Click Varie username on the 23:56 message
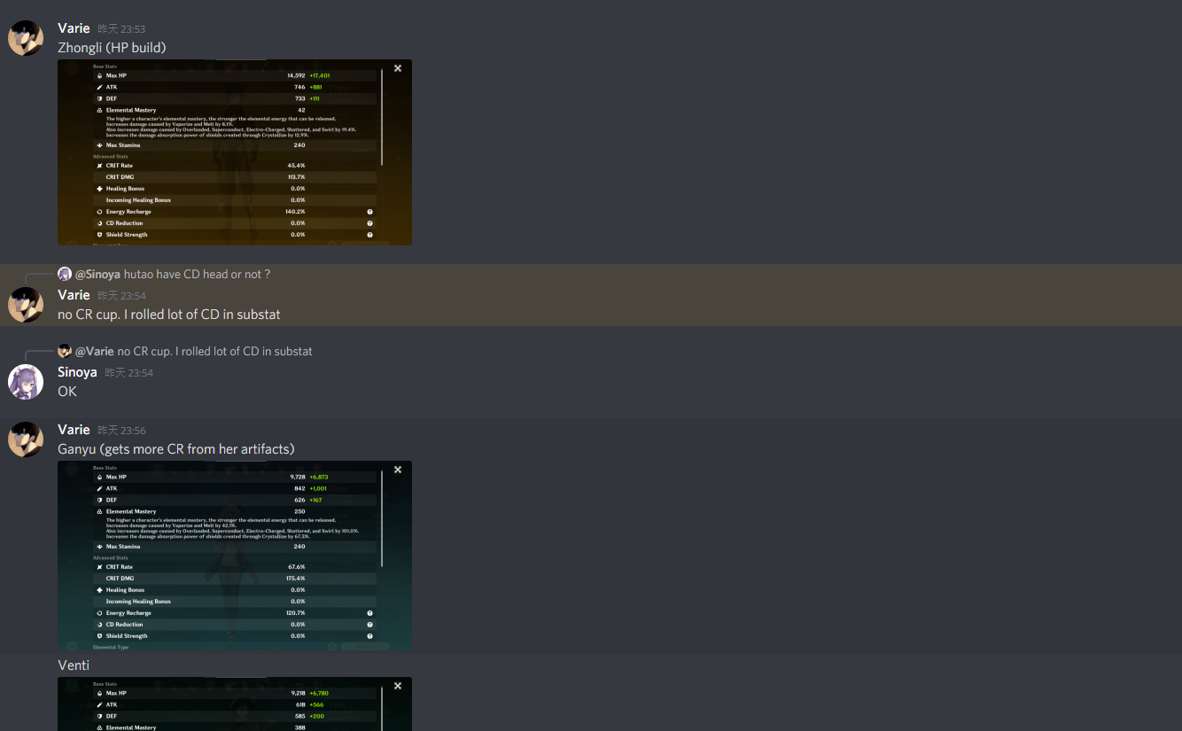The width and height of the screenshot is (1182, 731). click(74, 430)
